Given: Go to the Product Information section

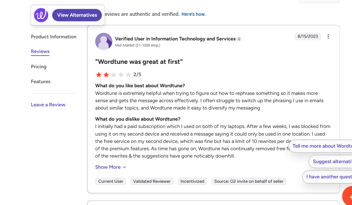Looking at the screenshot, I should [x=54, y=37].
